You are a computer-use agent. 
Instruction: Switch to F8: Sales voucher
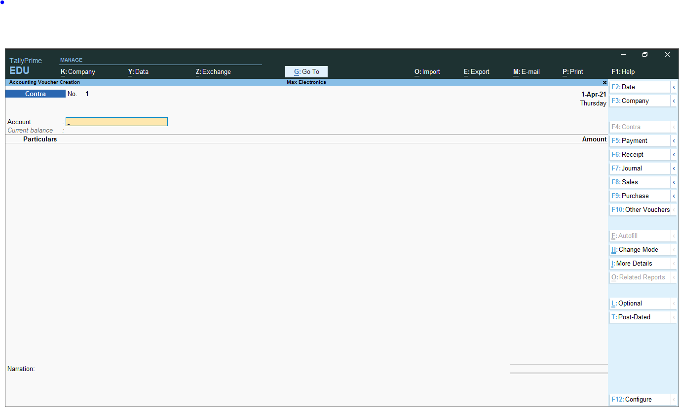click(x=640, y=182)
